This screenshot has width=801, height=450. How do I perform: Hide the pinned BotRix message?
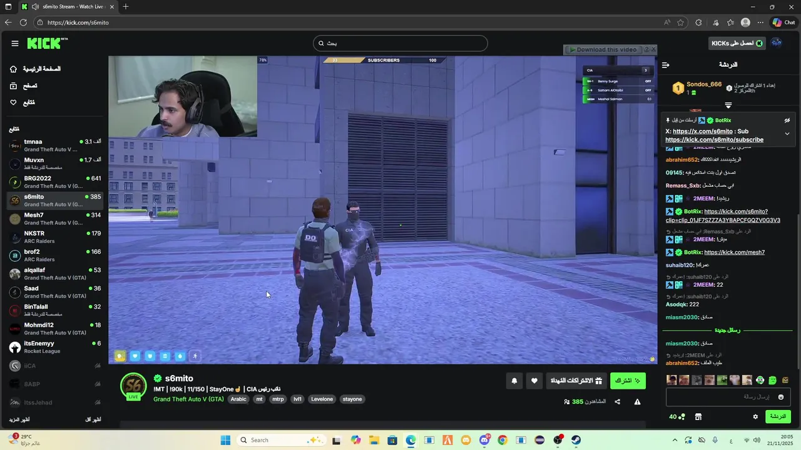click(x=787, y=121)
